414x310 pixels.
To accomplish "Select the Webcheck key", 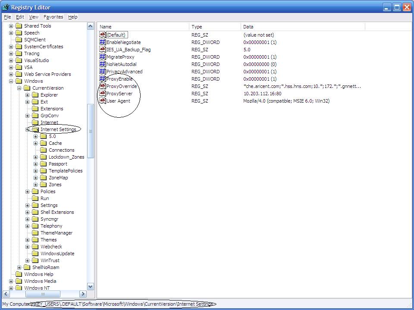I will pyautogui.click(x=51, y=247).
